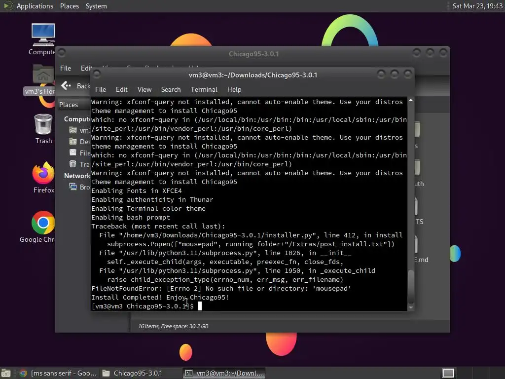Viewport: 505px width, 379px height.
Task: Click "Enabling Fonts in XFCE4" line
Action: pyautogui.click(x=136, y=191)
